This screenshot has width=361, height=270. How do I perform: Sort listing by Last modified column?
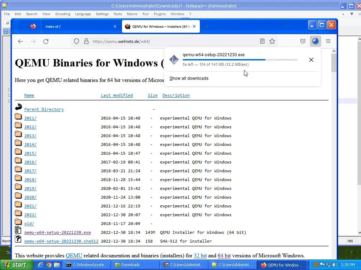(117, 95)
